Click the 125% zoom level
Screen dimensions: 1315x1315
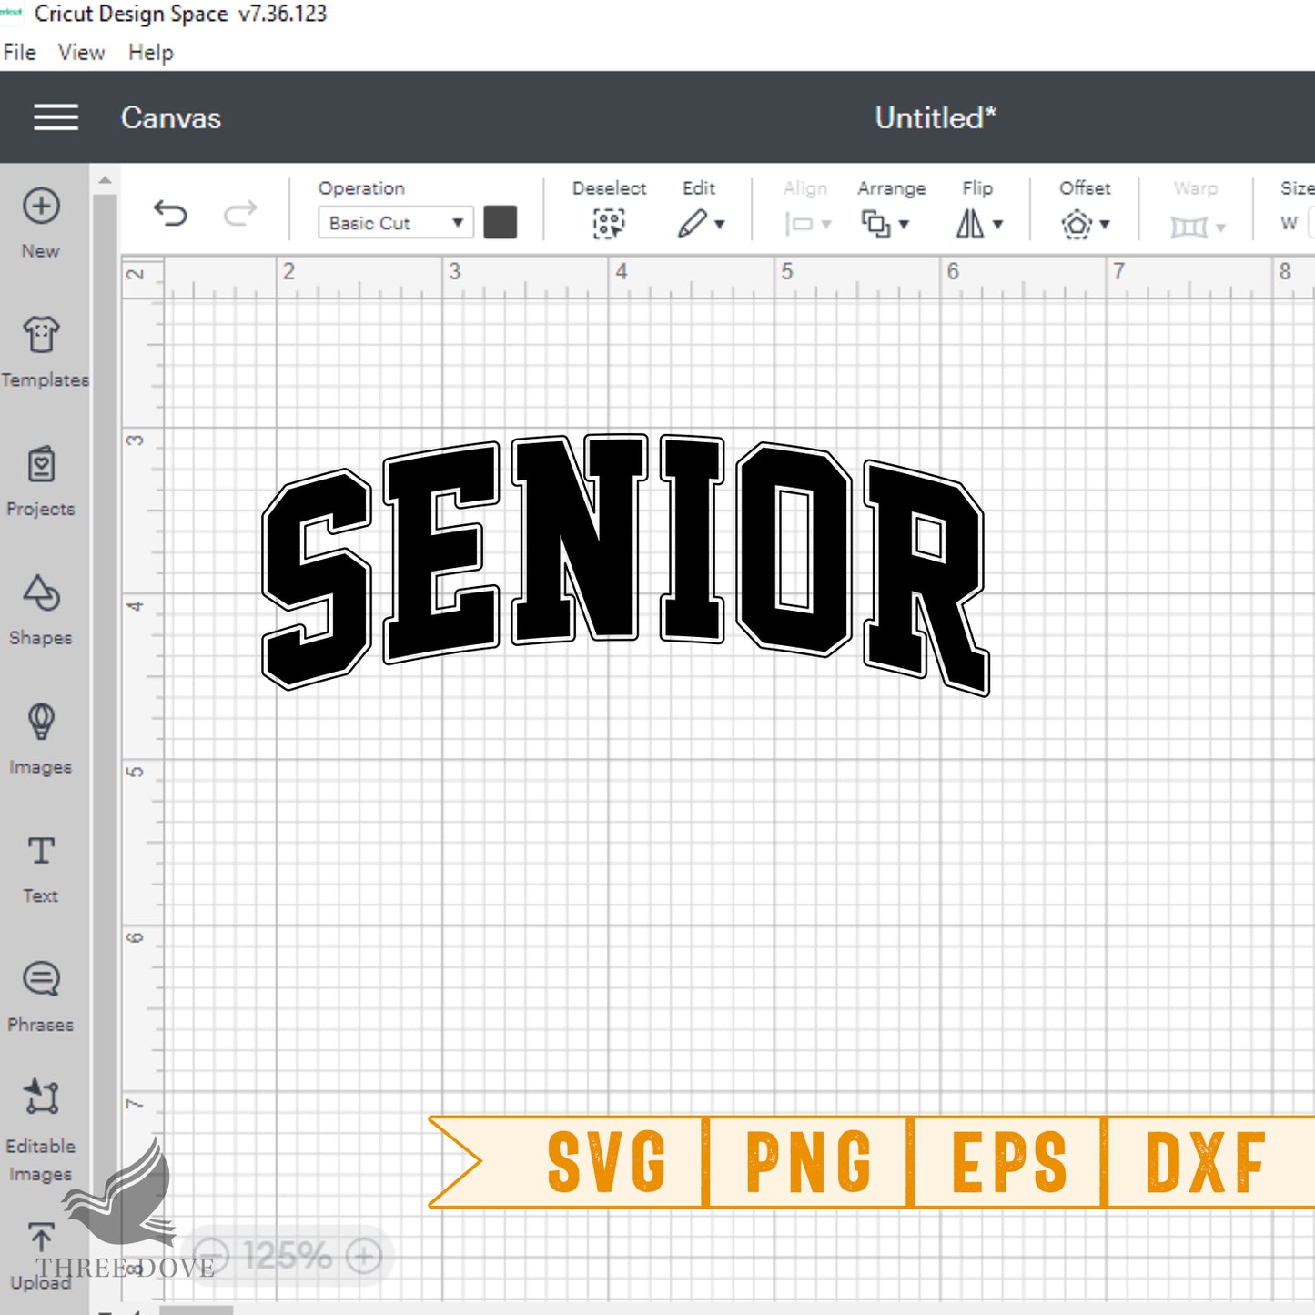point(288,1257)
